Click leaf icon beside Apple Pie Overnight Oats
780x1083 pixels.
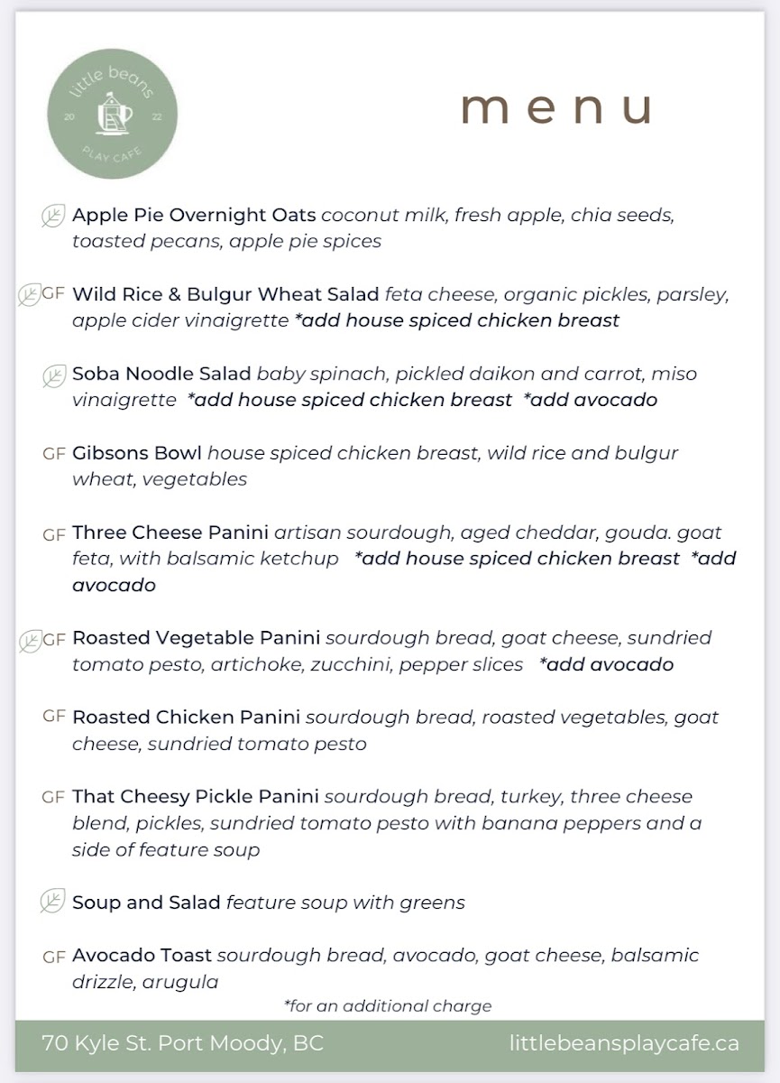(53, 217)
